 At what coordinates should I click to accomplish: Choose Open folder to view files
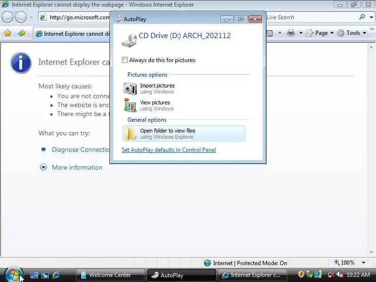pos(184,133)
